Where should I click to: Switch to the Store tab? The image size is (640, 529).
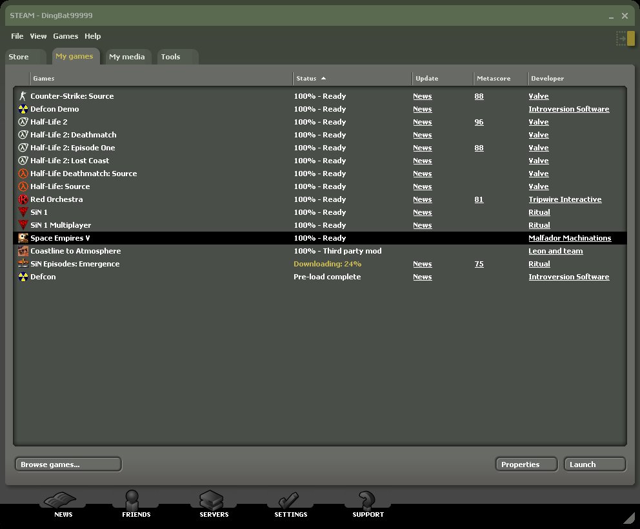coord(19,57)
